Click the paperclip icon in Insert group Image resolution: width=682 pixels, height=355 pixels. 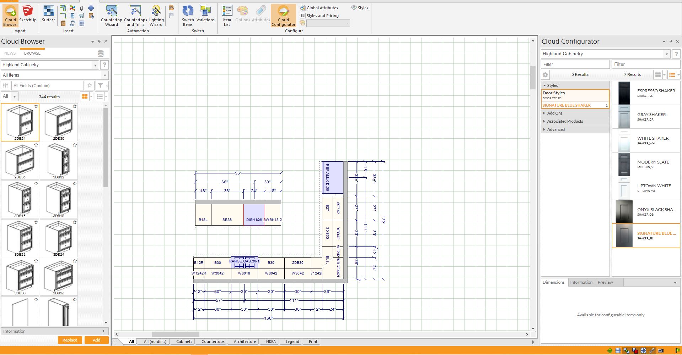click(x=82, y=8)
